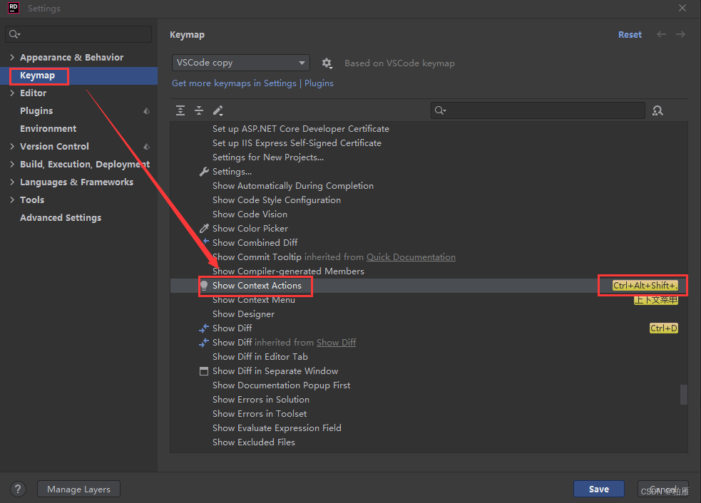The height and width of the screenshot is (503, 701).
Task: Click the Manage Layers button
Action: [78, 489]
